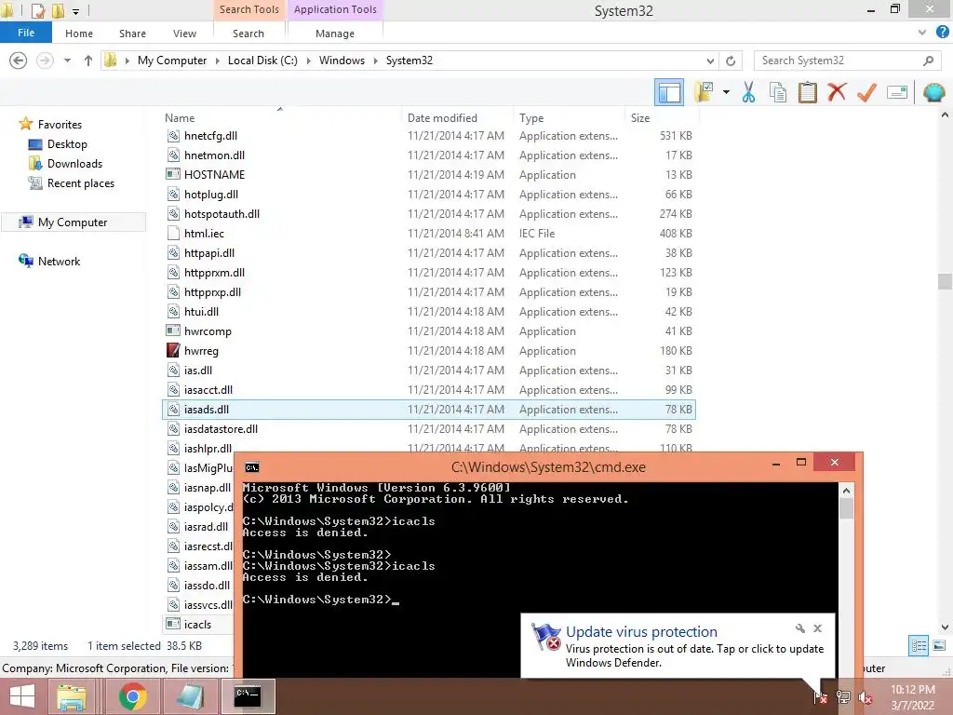Switch to details view icon in status bar

point(919,646)
